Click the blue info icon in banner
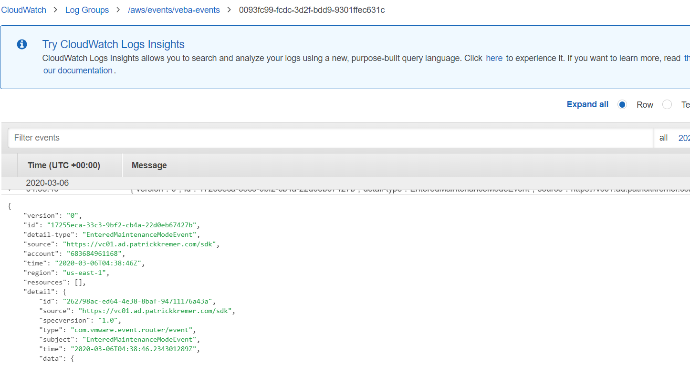This screenshot has height=365, width=690. point(22,45)
